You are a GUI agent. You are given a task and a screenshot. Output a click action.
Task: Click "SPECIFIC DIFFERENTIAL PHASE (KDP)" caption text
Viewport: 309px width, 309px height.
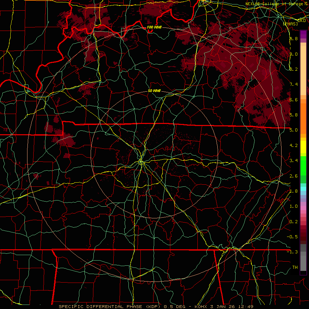tap(110, 307)
